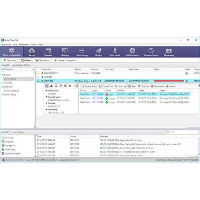Refresh SERVER02 details with the reload icon
200x200 pixels.
[77, 86]
